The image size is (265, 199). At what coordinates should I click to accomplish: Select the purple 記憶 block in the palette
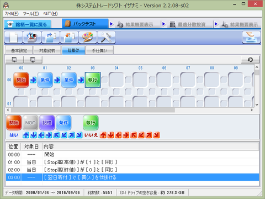click(x=47, y=123)
